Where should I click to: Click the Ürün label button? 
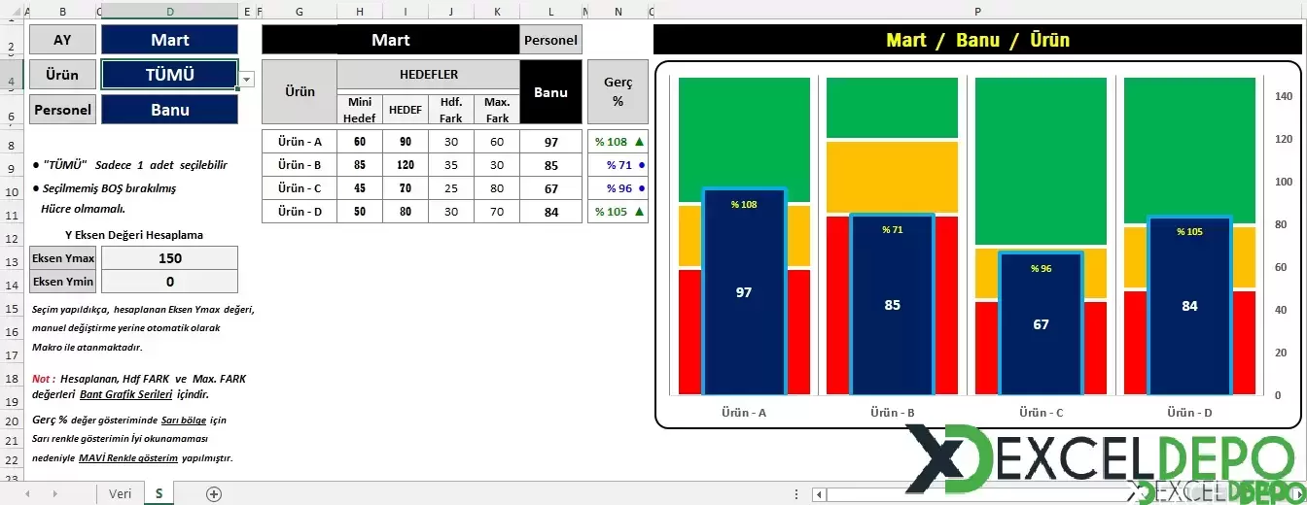click(x=62, y=75)
